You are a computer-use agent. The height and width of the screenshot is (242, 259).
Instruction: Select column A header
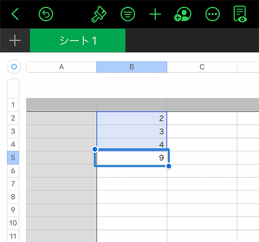pyautogui.click(x=61, y=67)
